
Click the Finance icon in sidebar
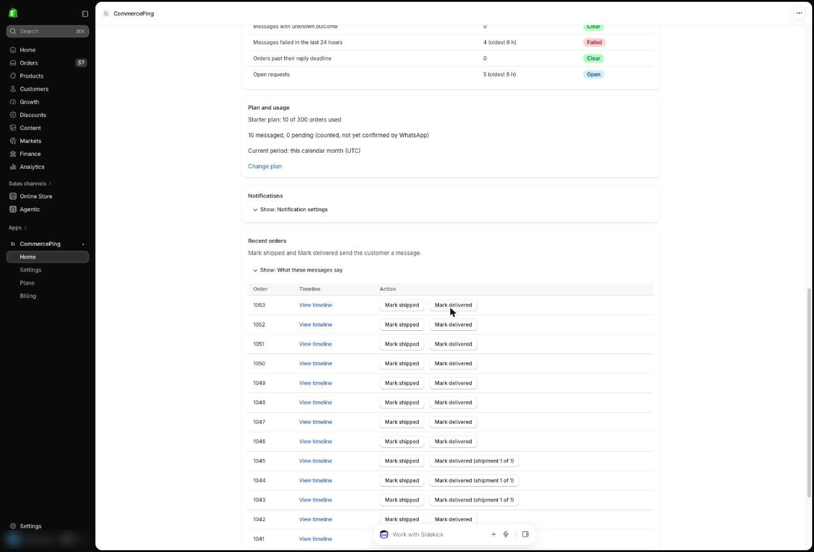tap(13, 153)
